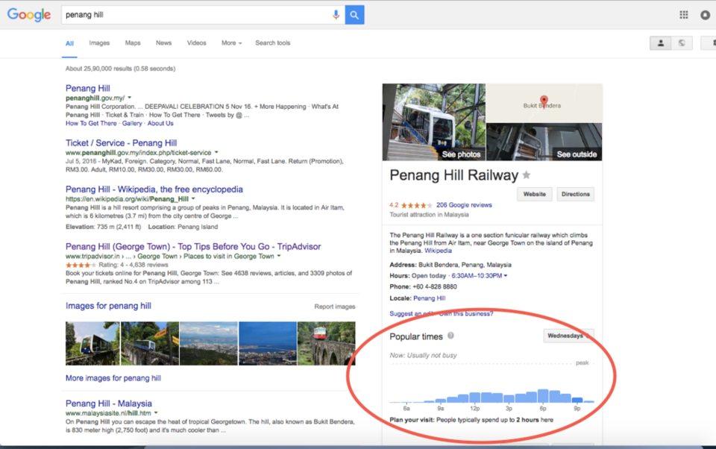Image resolution: width=716 pixels, height=449 pixels.
Task: Open the Penang Hill official site result
Action: click(88, 88)
